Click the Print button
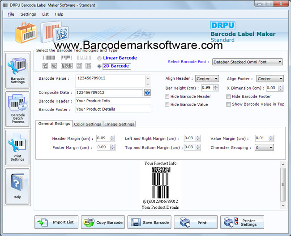 (196, 222)
